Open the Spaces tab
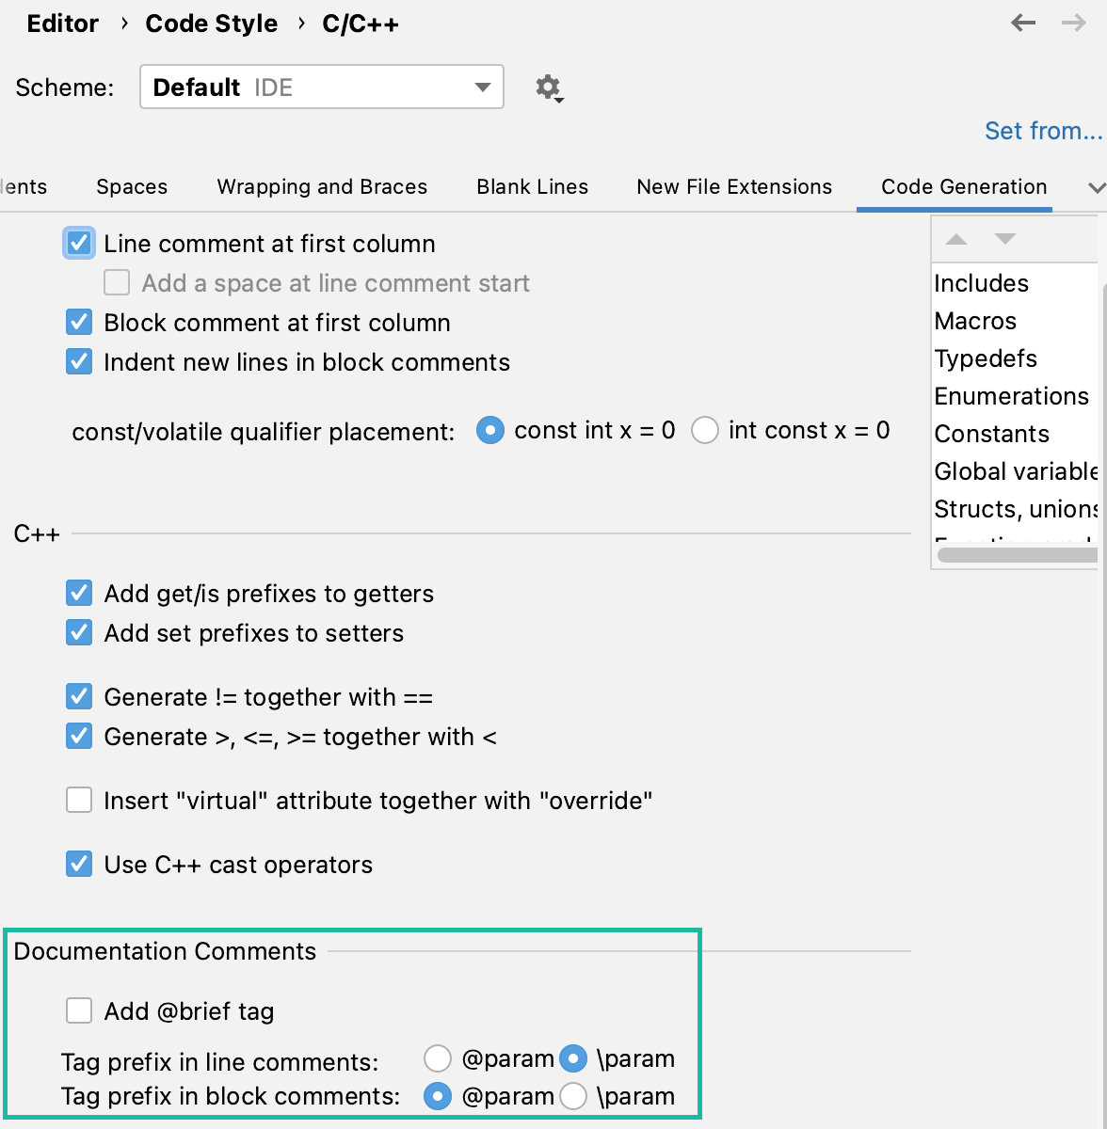 pos(131,186)
